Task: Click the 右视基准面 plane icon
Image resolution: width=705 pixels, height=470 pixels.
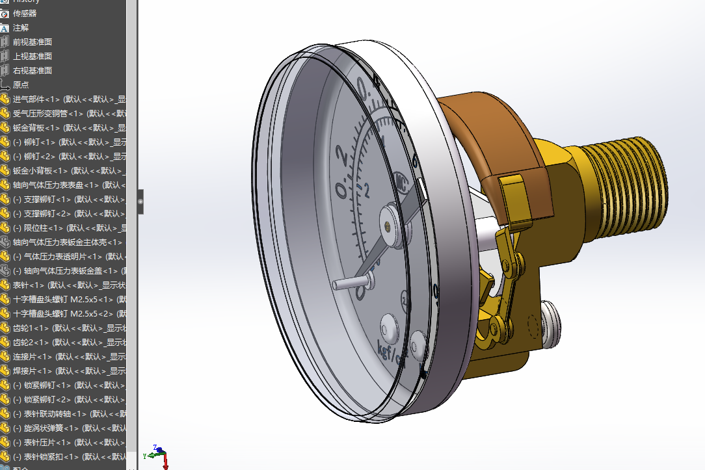Action: (x=5, y=71)
